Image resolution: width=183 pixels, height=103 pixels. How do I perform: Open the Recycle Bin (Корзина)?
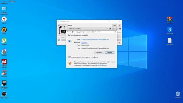tap(178, 95)
